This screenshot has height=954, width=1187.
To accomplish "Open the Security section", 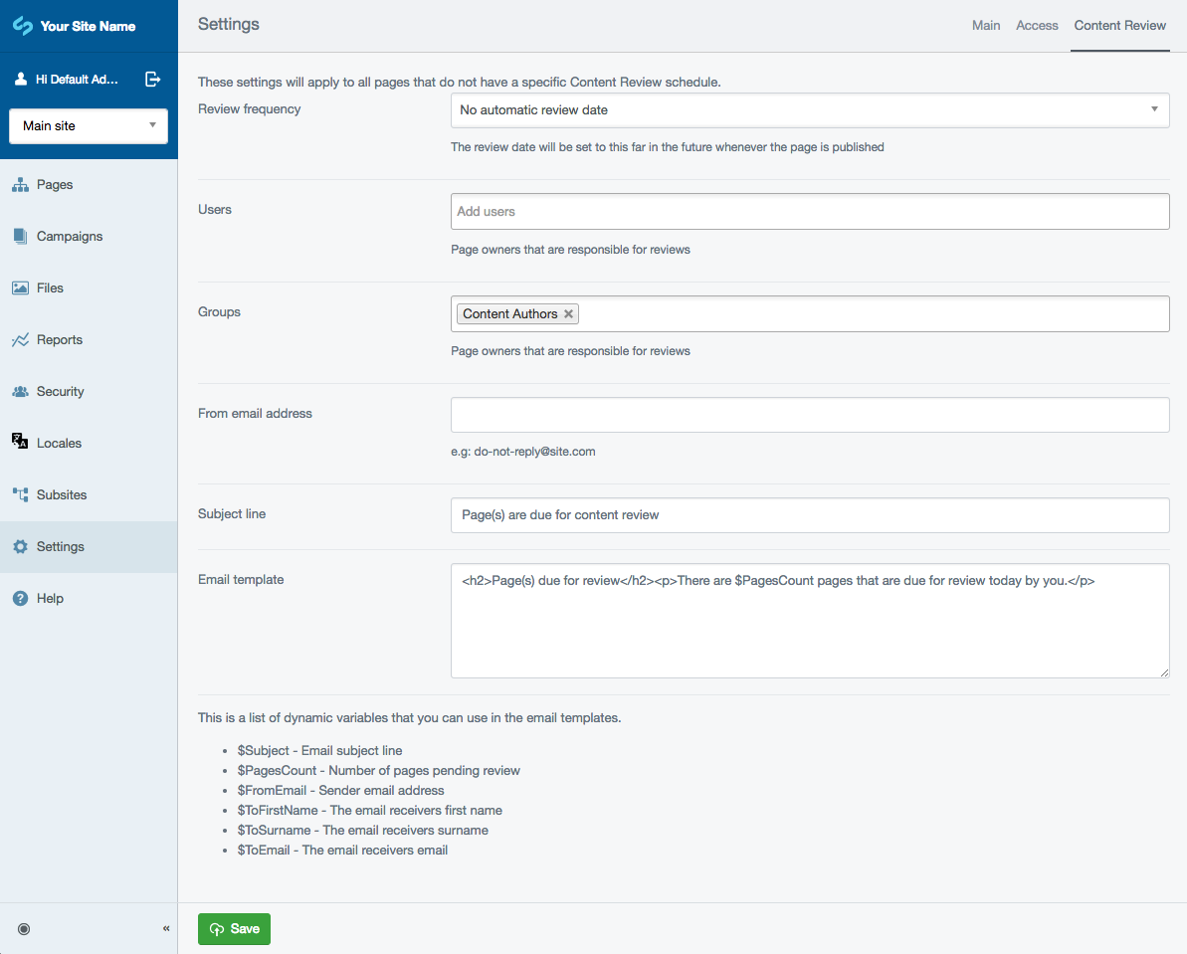I will pos(62,391).
